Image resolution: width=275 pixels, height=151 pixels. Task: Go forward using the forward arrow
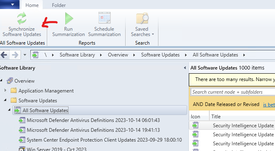(15, 55)
